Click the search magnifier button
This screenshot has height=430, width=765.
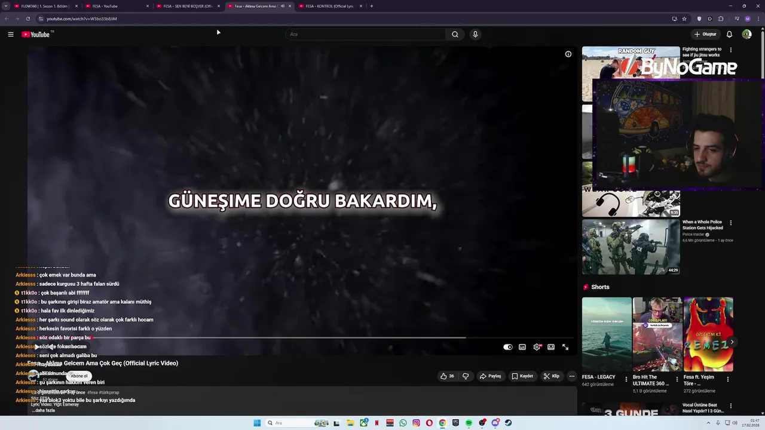[x=455, y=34]
